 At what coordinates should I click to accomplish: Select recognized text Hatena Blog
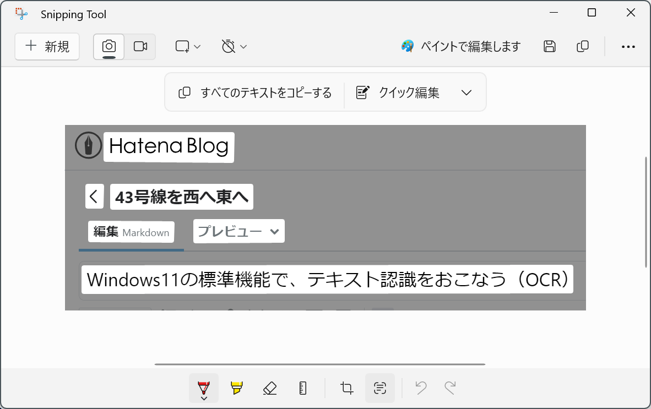[x=169, y=147]
